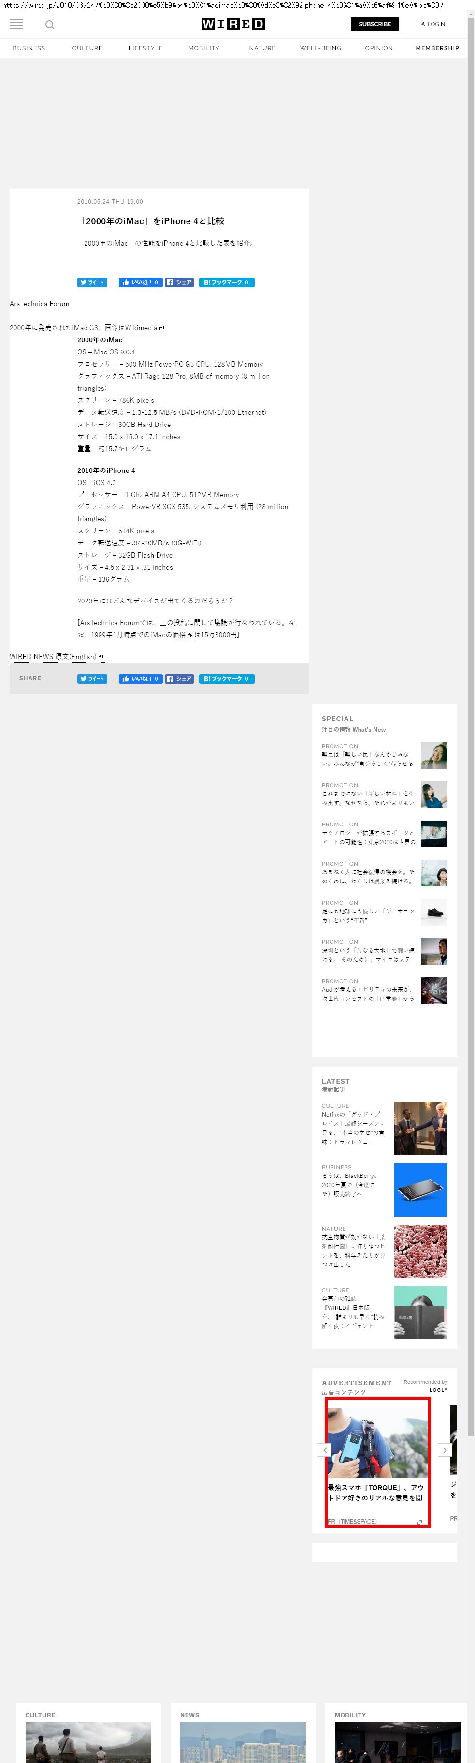The width and height of the screenshot is (475, 1763).
Task: Open the BlackBerry article thumbnail
Action: [420, 1190]
